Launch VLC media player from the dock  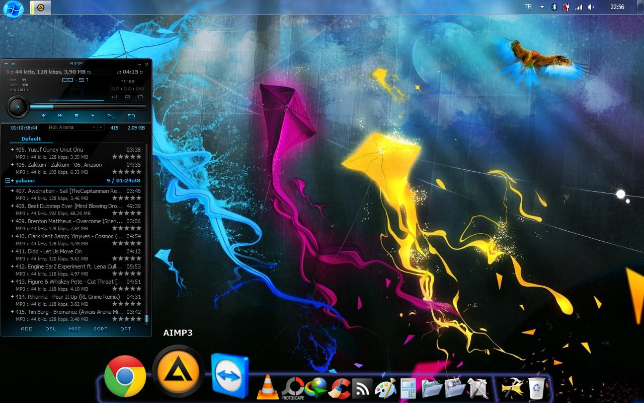coord(268,388)
